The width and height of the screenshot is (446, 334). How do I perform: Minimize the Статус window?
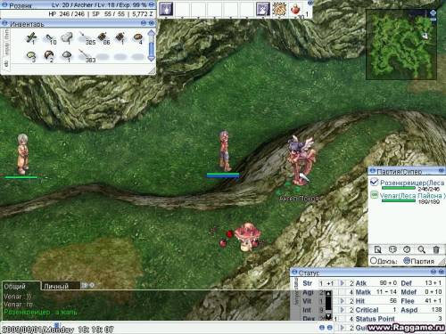[434, 272]
